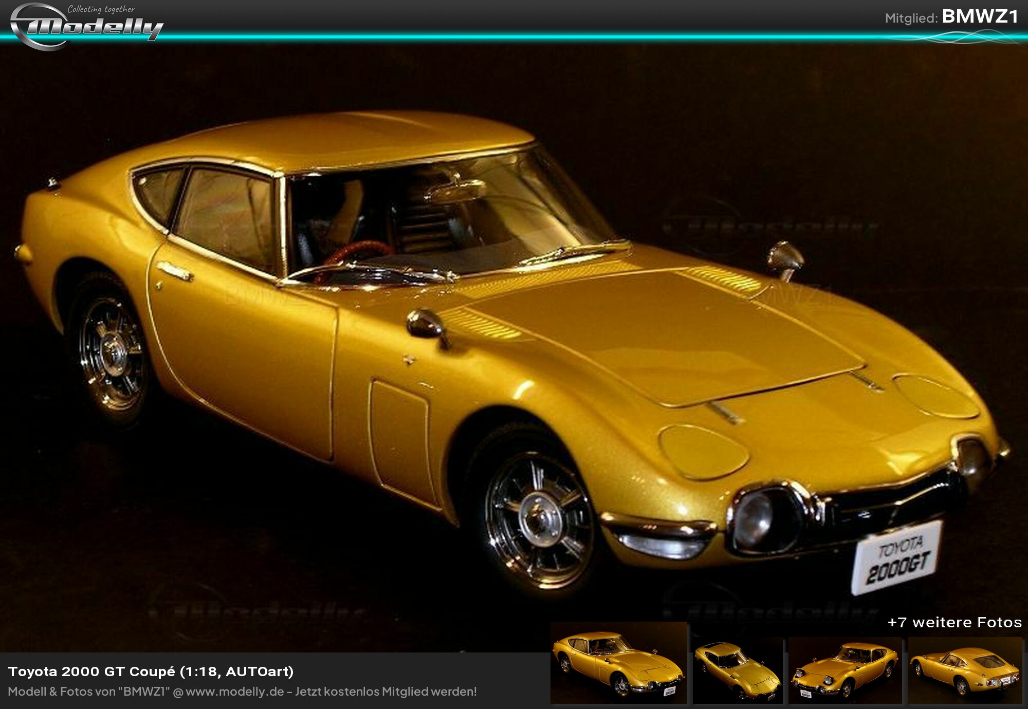Click 'Jetzt kostenlos Mitglied werden!' text

pos(385,692)
